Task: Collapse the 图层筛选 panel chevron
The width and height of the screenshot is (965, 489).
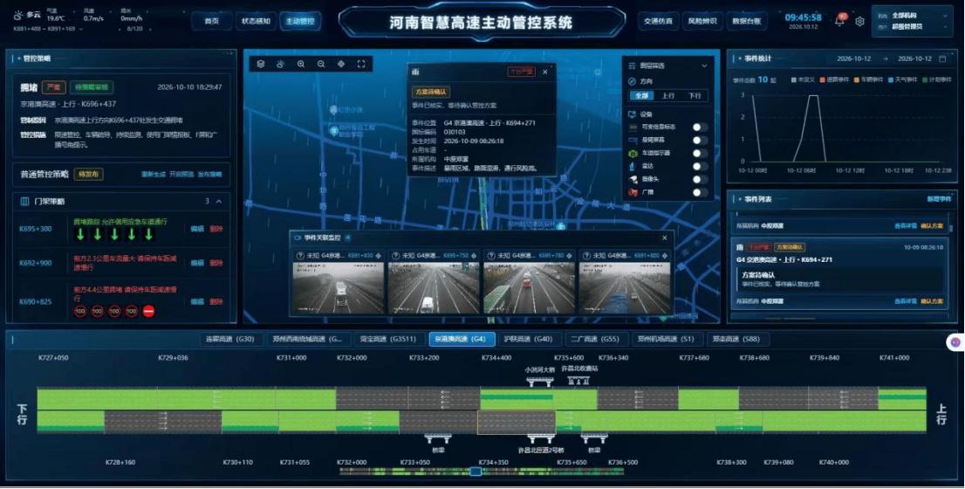Action: click(704, 65)
